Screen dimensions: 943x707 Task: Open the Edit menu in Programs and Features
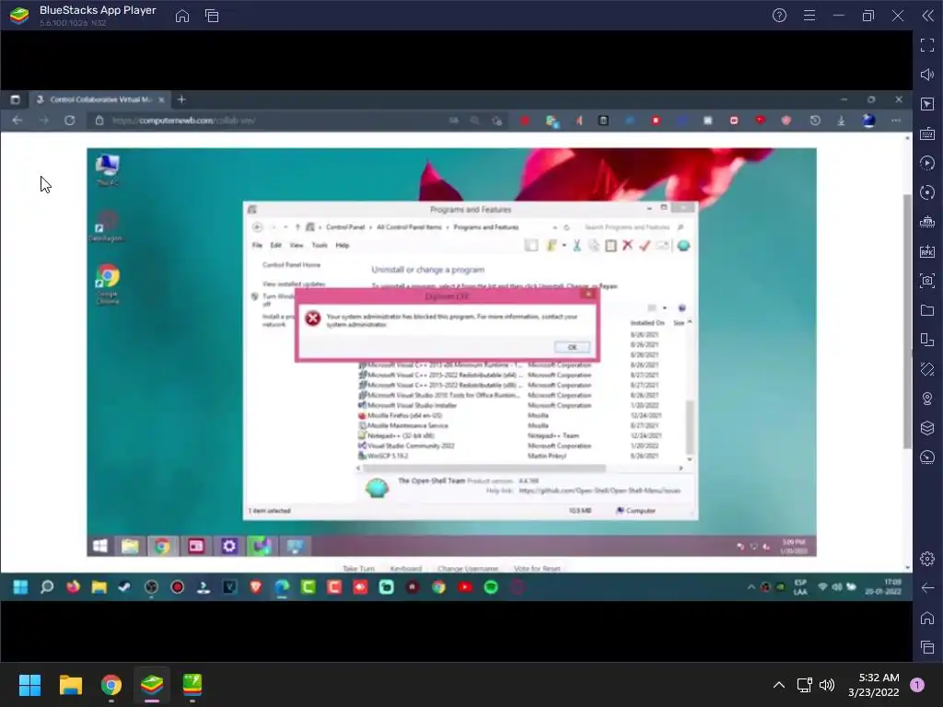[x=275, y=245]
